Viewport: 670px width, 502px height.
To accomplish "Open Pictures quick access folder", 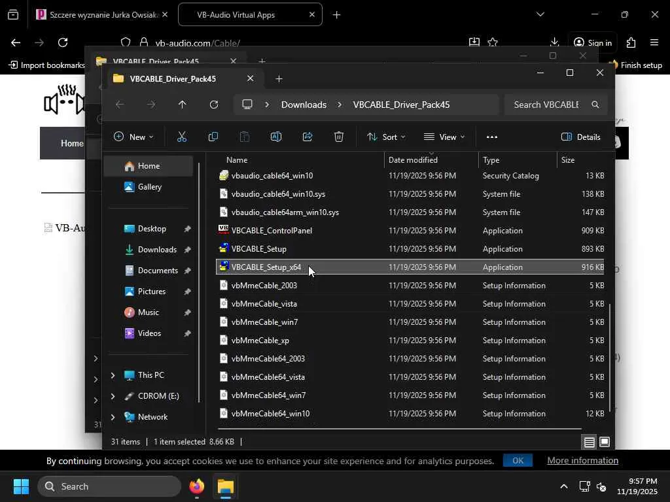I will pos(149,291).
